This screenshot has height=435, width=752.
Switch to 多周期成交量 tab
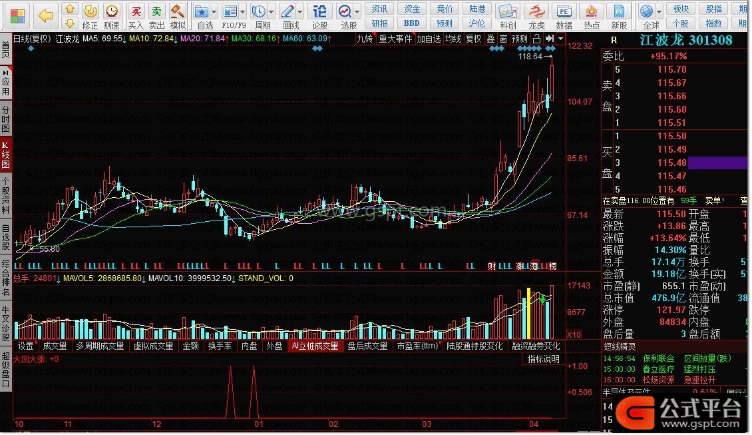point(100,346)
